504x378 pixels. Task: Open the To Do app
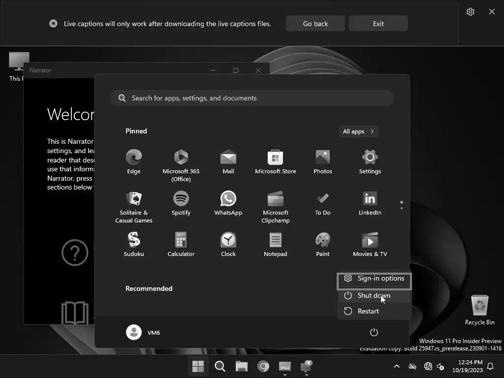(x=323, y=203)
